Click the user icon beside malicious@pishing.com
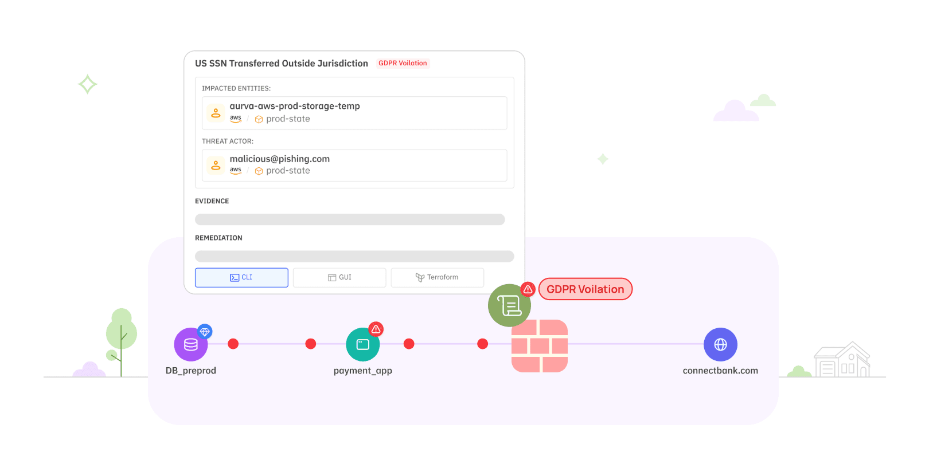This screenshot has width=929, height=464. pyautogui.click(x=216, y=165)
